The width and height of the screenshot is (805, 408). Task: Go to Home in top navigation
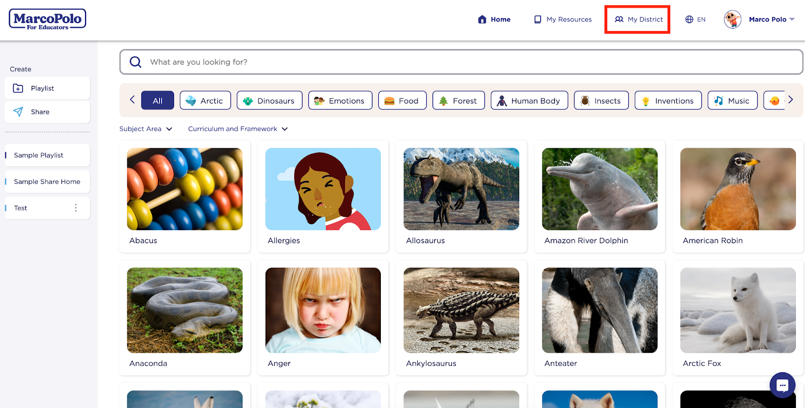494,19
